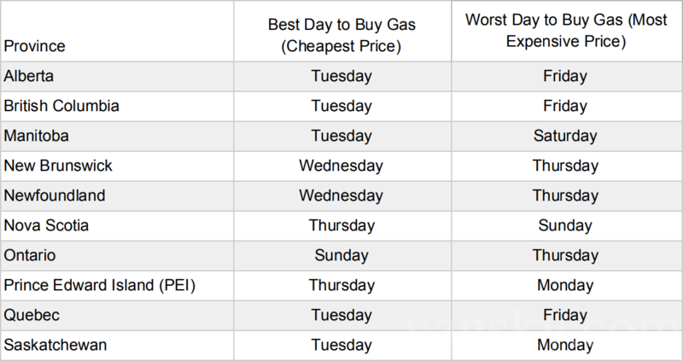683x361 pixels.
Task: Select the British Columbia province cell
Action: pos(61,106)
